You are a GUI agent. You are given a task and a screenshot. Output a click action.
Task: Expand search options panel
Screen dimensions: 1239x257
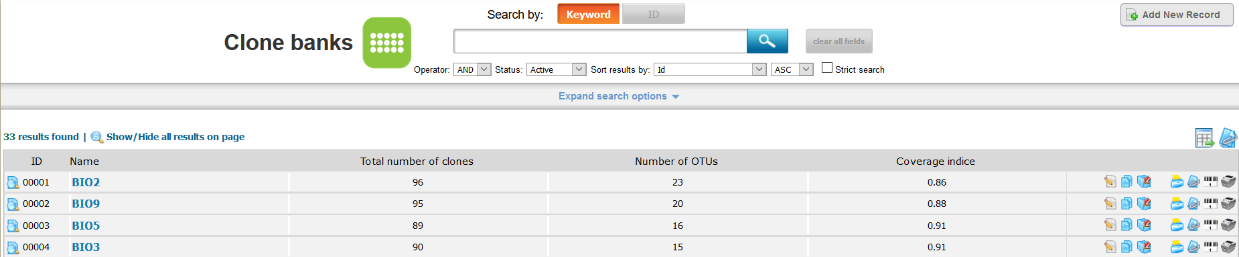pyautogui.click(x=619, y=96)
